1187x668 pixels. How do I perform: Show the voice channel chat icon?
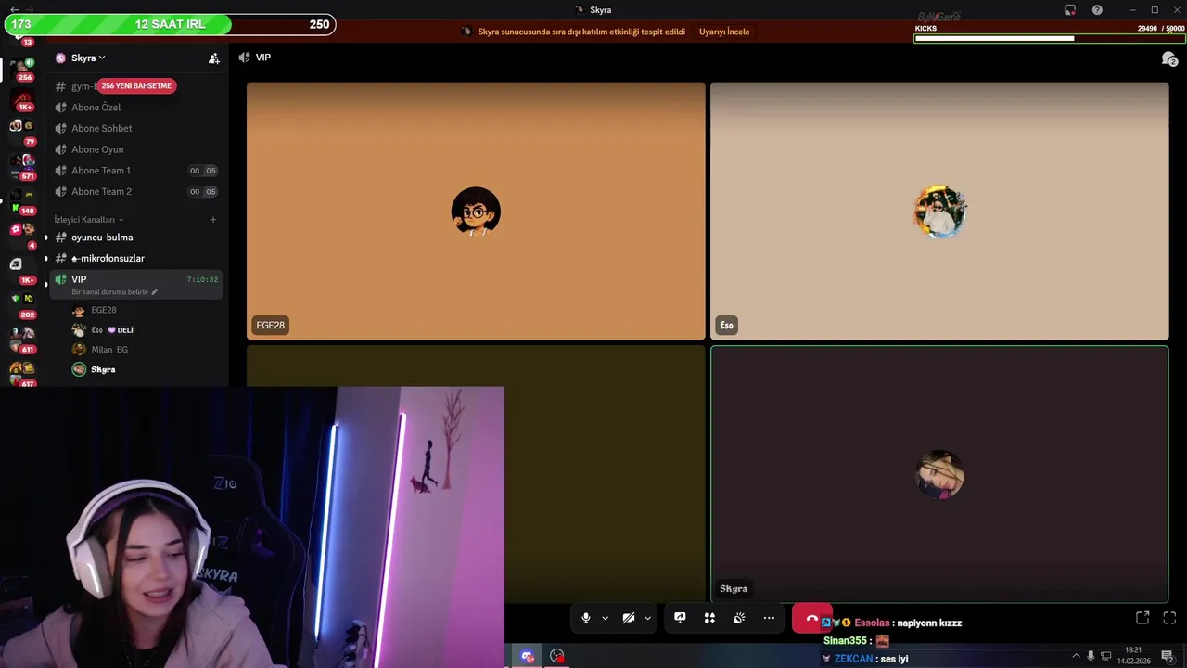pyautogui.click(x=1169, y=58)
